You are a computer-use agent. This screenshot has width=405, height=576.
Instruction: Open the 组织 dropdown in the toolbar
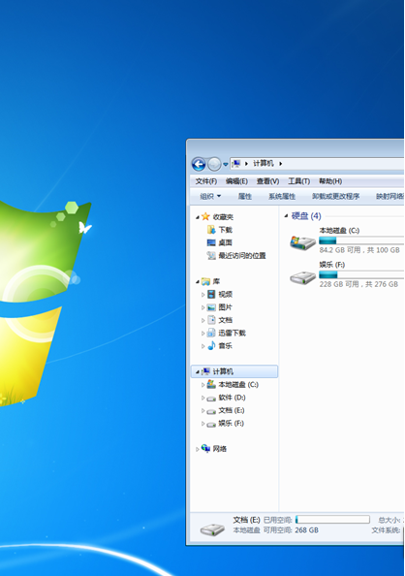[x=210, y=196]
